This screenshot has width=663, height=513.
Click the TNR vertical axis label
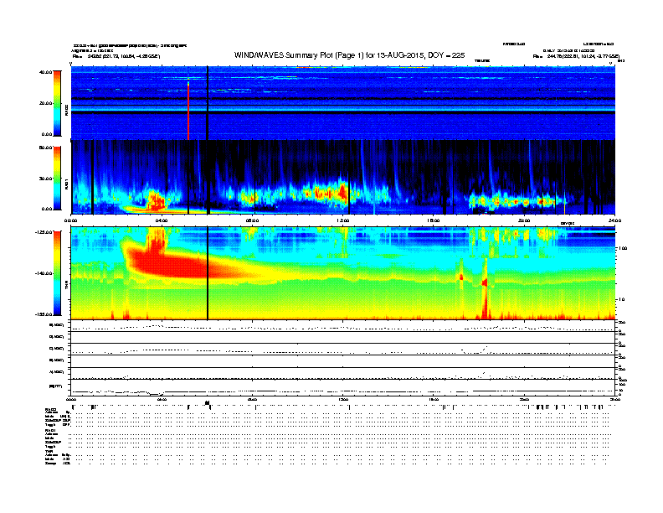click(x=66, y=286)
